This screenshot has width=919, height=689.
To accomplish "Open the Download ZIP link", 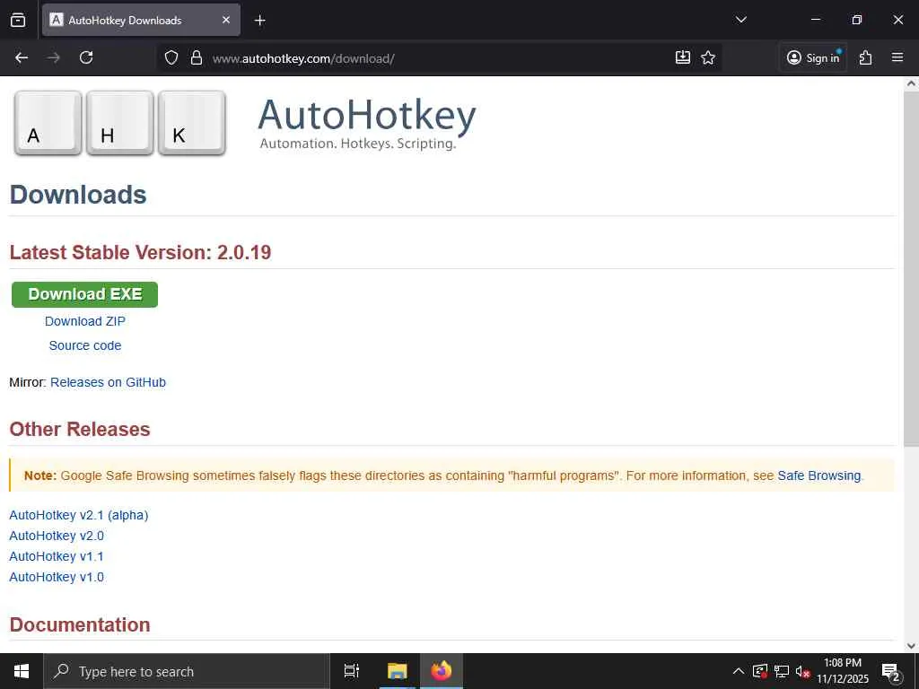I will [x=85, y=321].
